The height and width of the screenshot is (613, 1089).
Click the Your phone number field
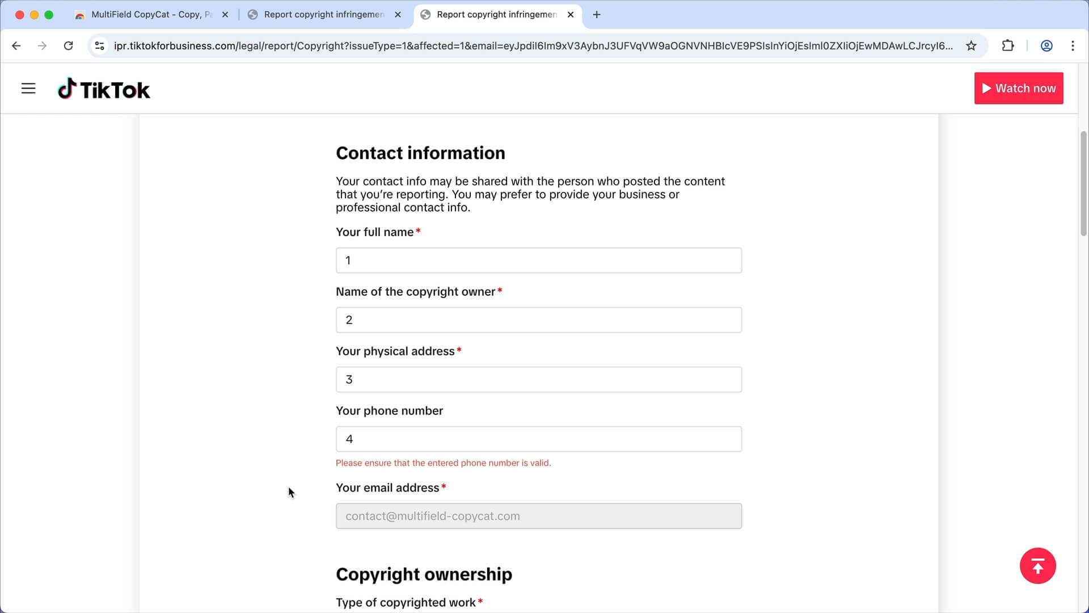coord(538,439)
